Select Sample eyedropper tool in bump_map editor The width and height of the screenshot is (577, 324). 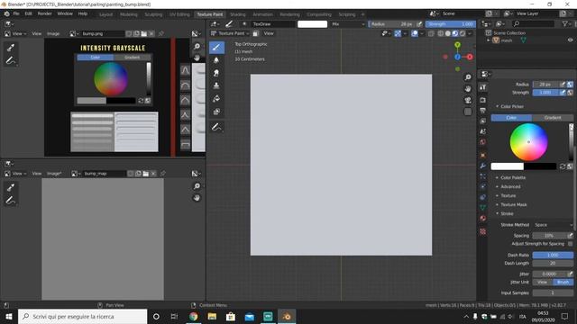(11, 187)
